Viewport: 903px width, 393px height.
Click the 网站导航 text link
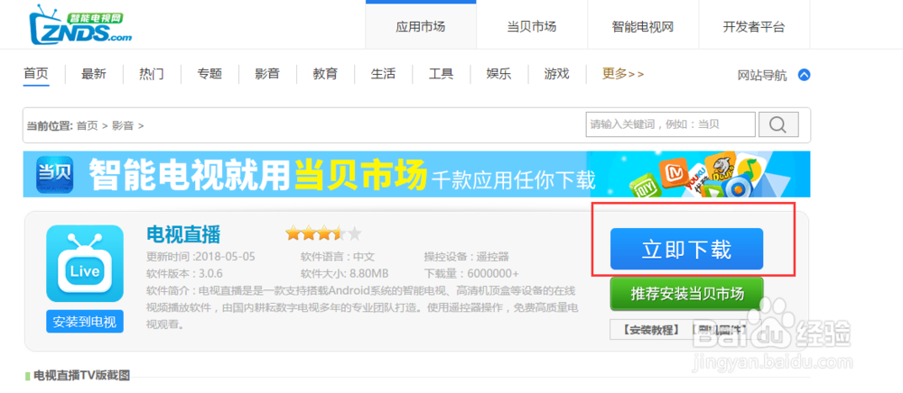click(x=762, y=76)
